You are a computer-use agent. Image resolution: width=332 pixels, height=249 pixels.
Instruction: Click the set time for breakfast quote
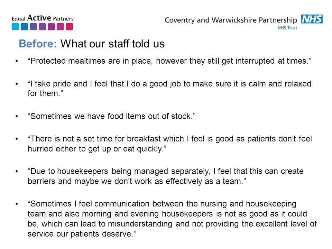pos(170,144)
